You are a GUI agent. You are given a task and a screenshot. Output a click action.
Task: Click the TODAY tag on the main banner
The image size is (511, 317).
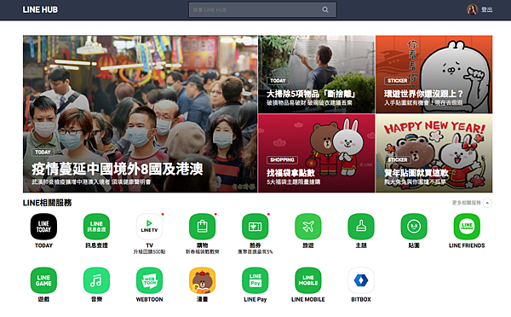43,153
